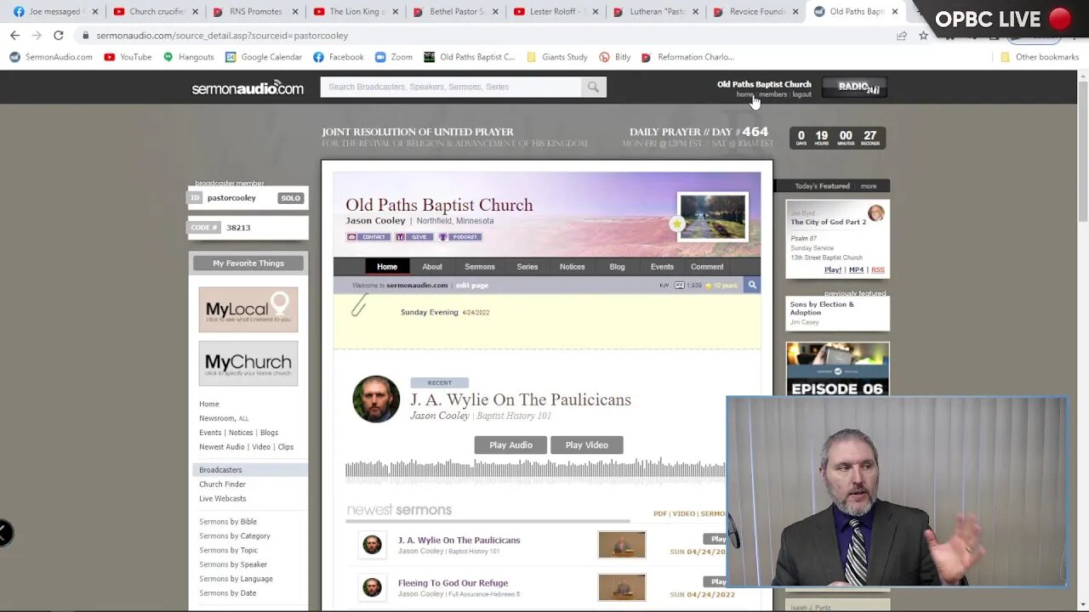Open the About page tab
This screenshot has height=612, width=1089.
point(432,267)
